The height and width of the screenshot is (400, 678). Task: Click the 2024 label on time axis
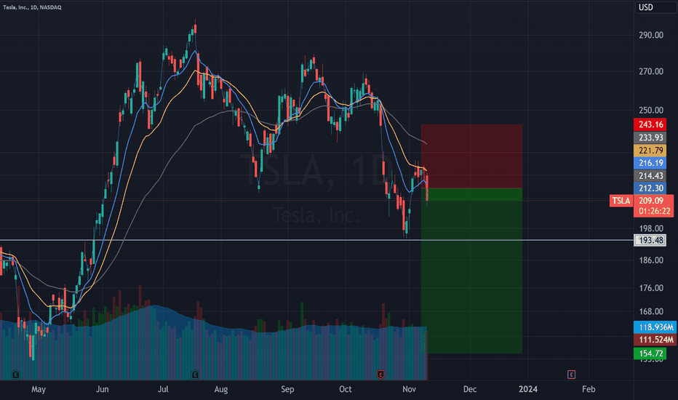tap(528, 389)
